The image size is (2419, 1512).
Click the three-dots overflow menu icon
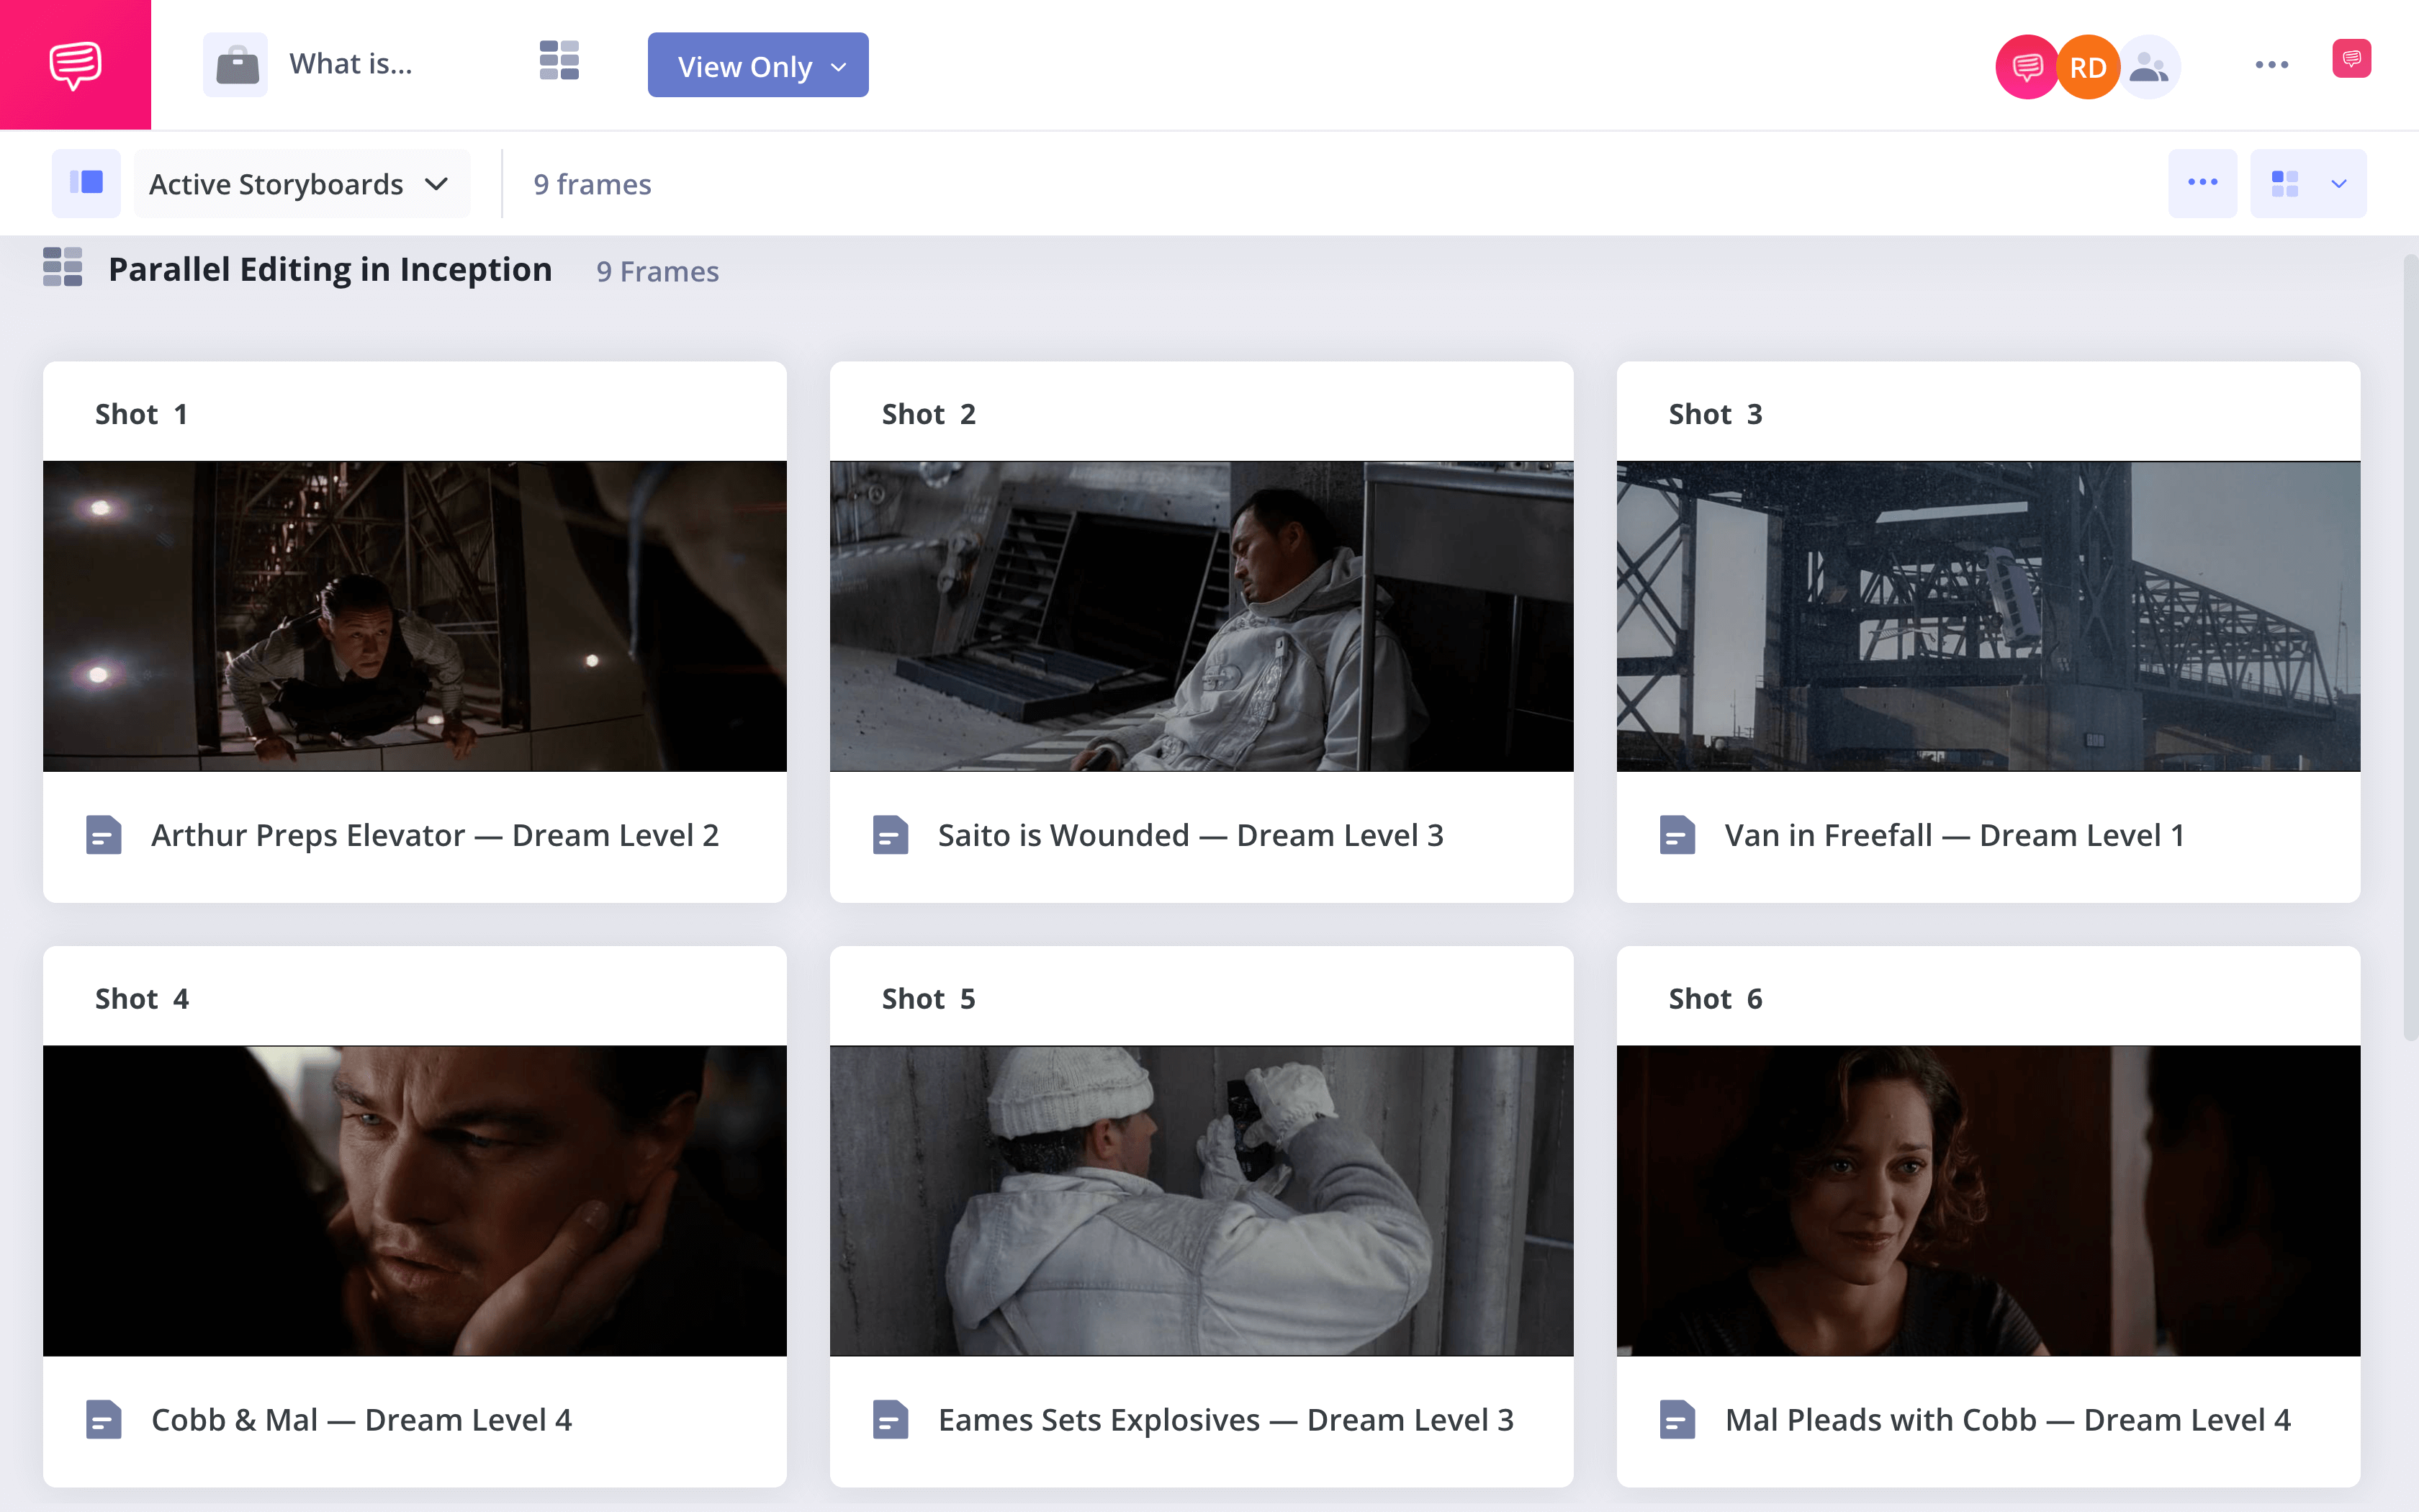[x=2202, y=183]
